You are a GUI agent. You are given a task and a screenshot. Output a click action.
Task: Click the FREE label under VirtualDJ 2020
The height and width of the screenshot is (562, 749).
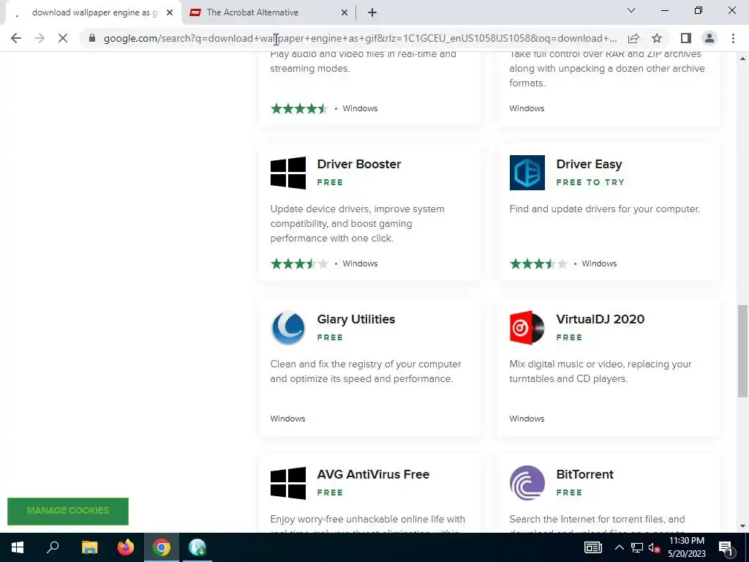pos(569,337)
